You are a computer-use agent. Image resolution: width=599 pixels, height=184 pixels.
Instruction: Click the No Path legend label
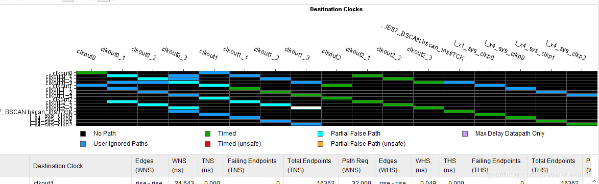point(104,134)
